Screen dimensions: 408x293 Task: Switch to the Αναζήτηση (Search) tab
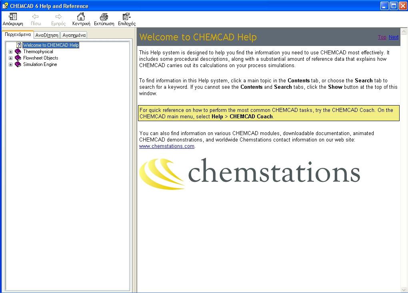[47, 35]
